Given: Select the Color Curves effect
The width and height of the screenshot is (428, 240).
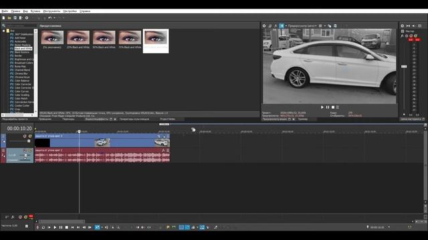Looking at the screenshot, I should (21, 91).
